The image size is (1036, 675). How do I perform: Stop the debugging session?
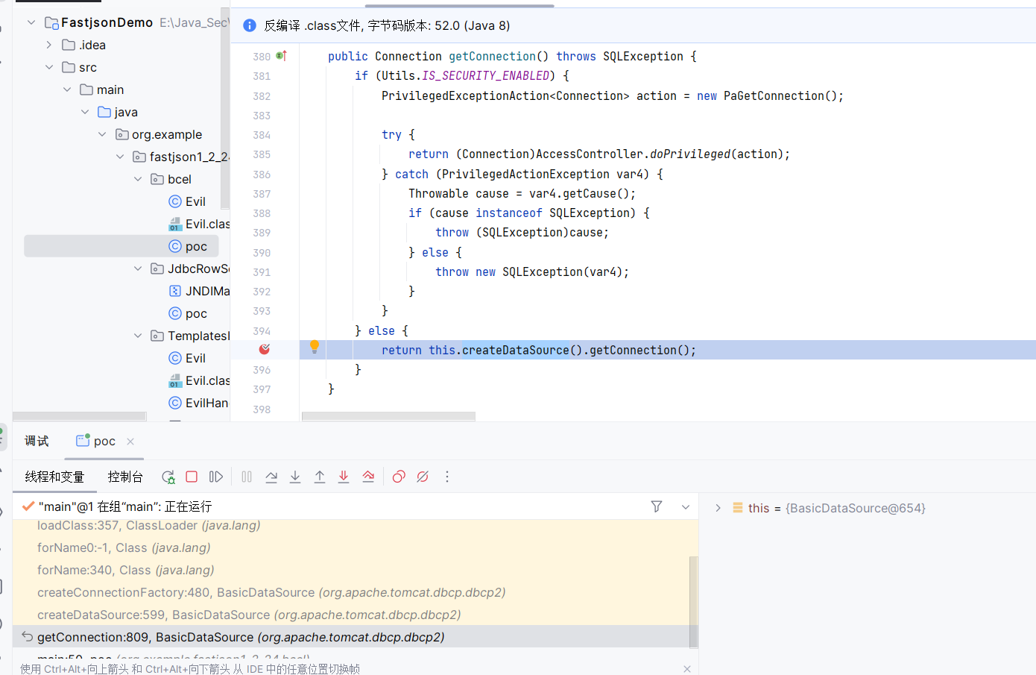click(x=192, y=477)
